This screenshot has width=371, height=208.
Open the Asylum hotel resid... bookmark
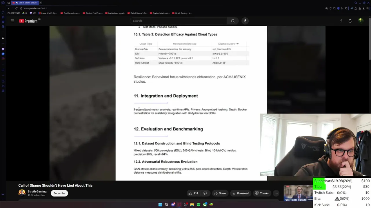[159, 13]
